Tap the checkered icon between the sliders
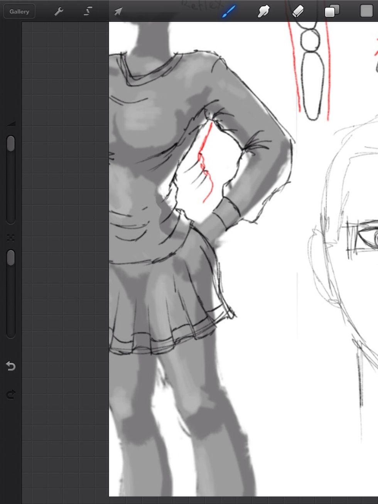This screenshot has height=504, width=378. click(11, 238)
